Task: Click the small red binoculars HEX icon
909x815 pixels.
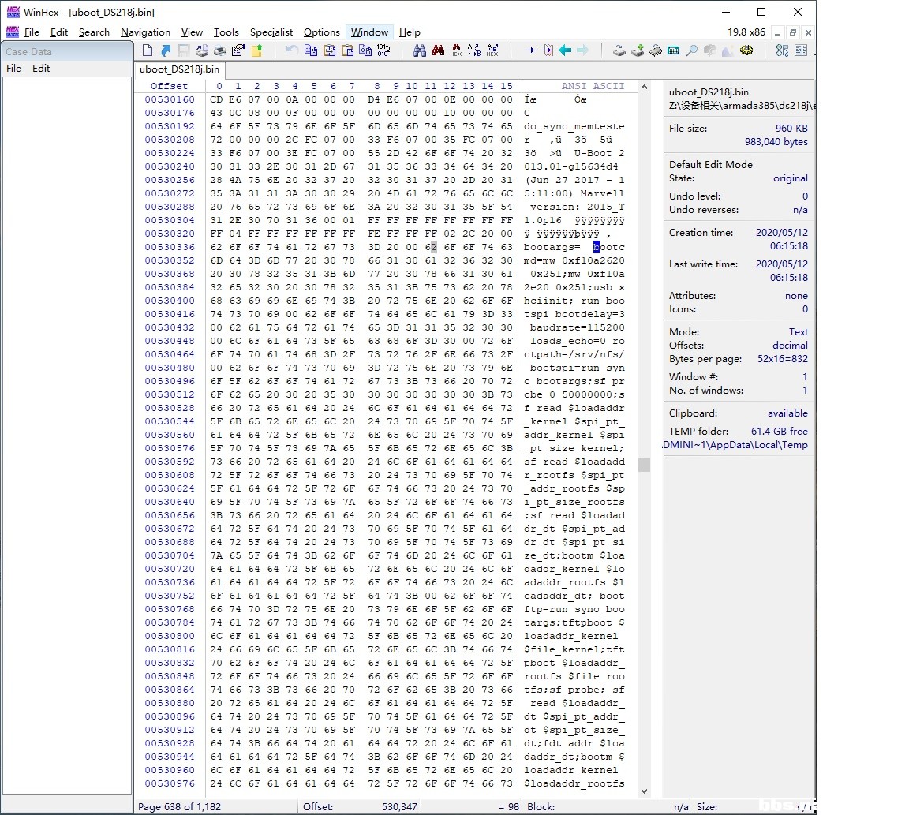Action: (x=456, y=51)
